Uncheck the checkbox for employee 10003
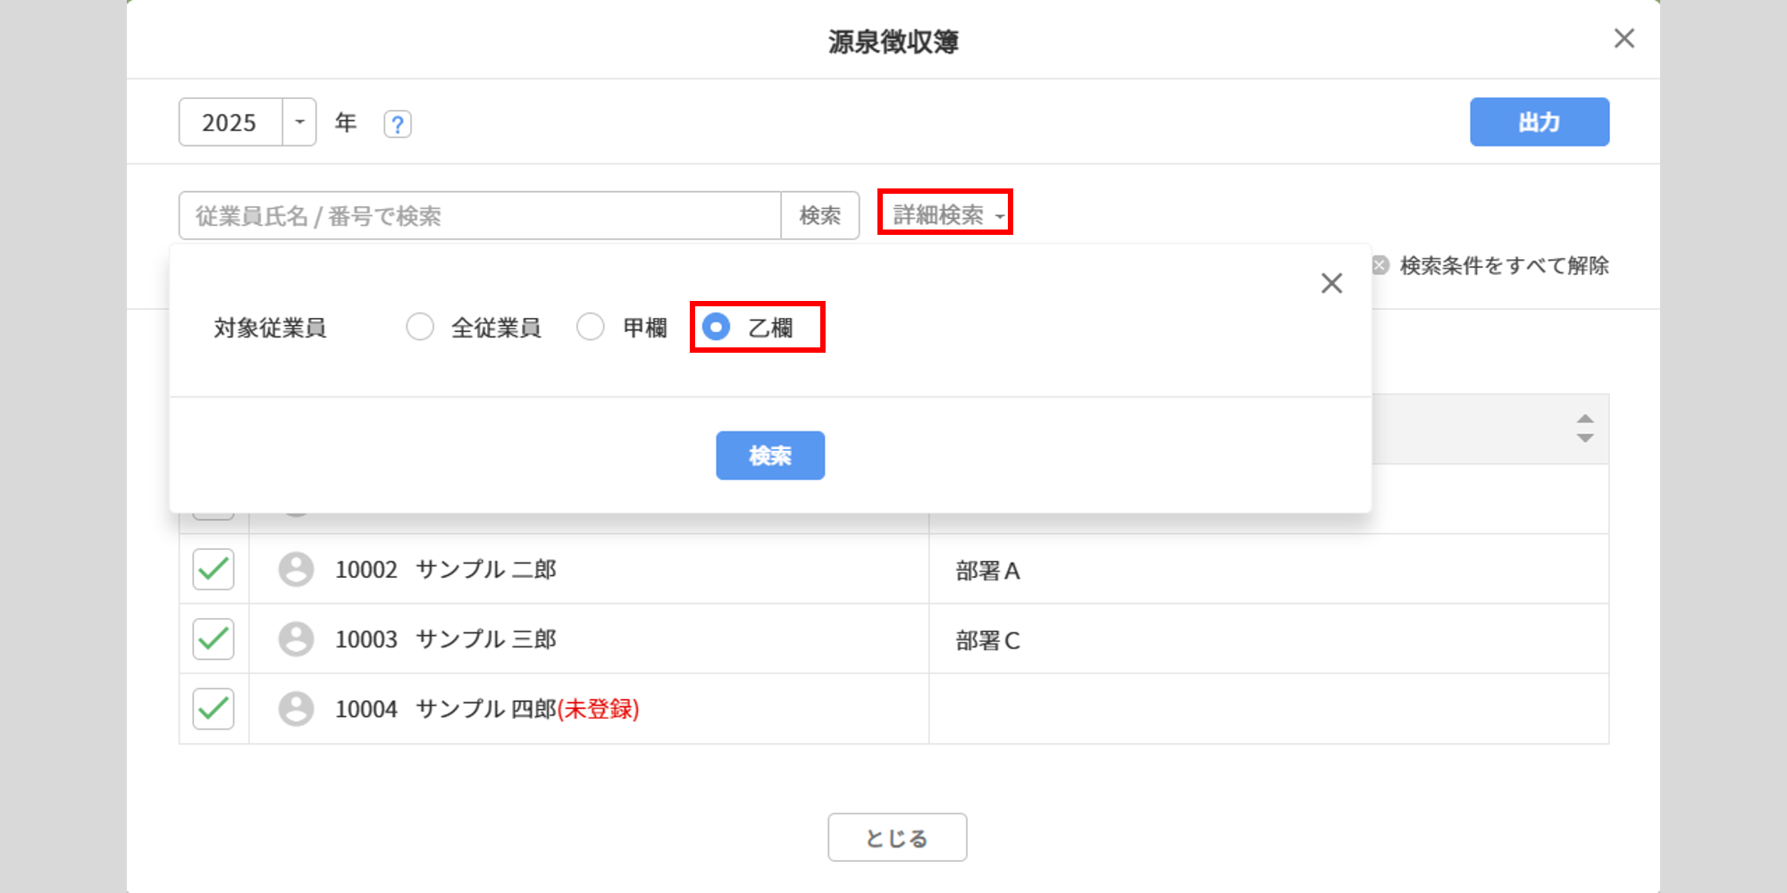 click(x=214, y=638)
